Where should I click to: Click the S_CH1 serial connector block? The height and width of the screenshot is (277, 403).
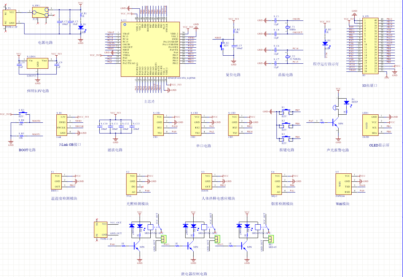[159, 125]
